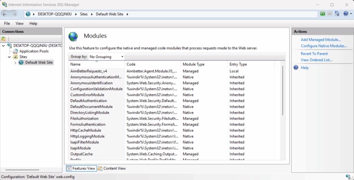Image resolution: width=354 pixels, height=180 pixels.
Task: Select the CustomErrorModule row
Action: (x=171, y=95)
